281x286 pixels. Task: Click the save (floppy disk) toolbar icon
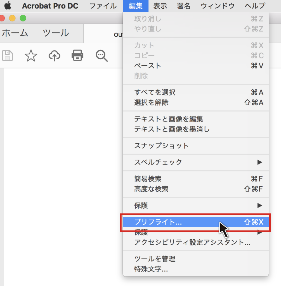[8, 56]
